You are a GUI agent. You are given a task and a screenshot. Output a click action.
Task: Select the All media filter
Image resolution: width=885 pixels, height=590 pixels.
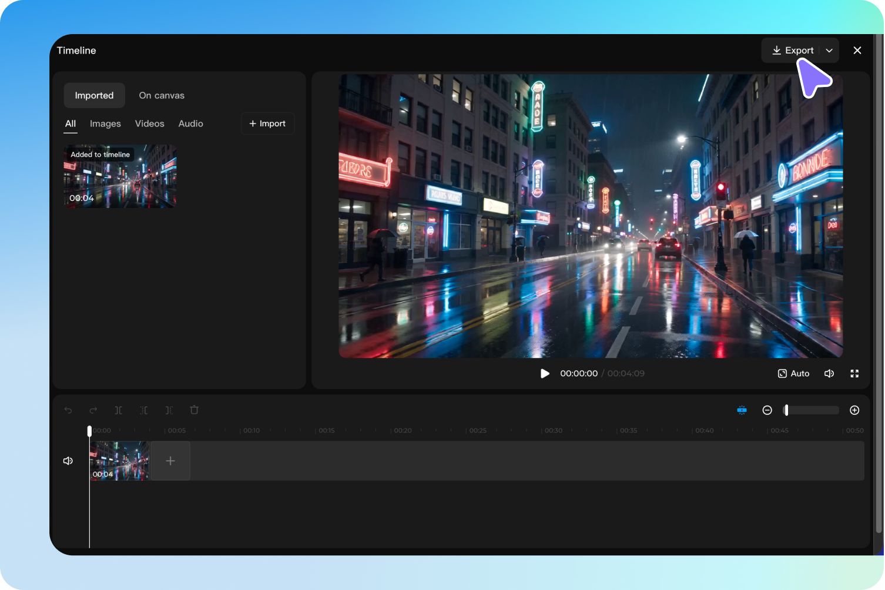pos(71,123)
